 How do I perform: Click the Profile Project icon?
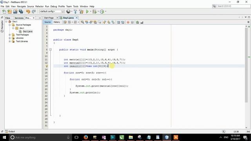(102, 11)
